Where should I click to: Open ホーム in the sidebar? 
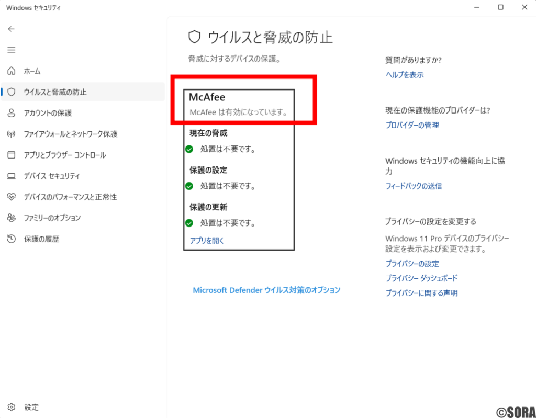(x=82, y=71)
